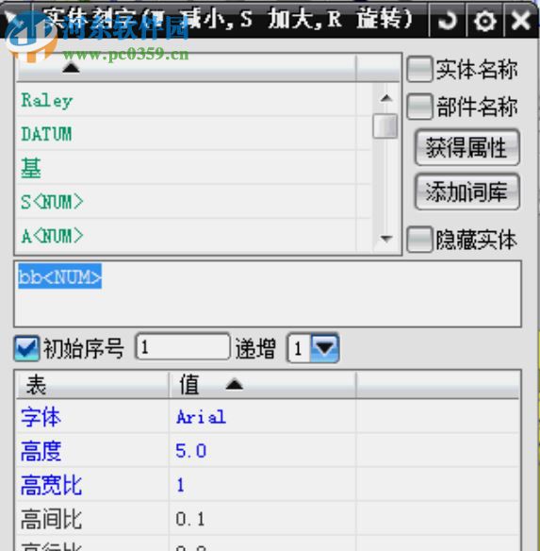Click the 添加词库 button
Viewport: 540px width, 551px height.
coord(467,192)
